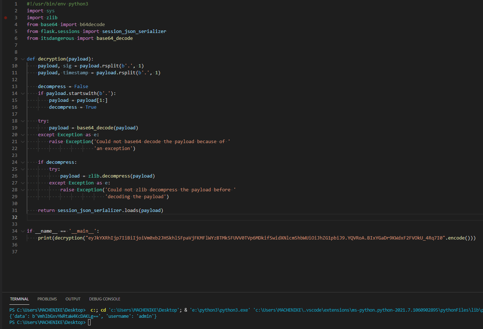Click 'payload[1:]' slice on line 15
Image resolution: width=483 pixels, height=329 pixels.
coord(92,100)
